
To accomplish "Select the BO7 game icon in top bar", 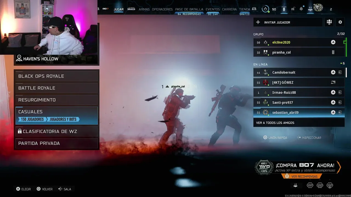I will point(106,9).
